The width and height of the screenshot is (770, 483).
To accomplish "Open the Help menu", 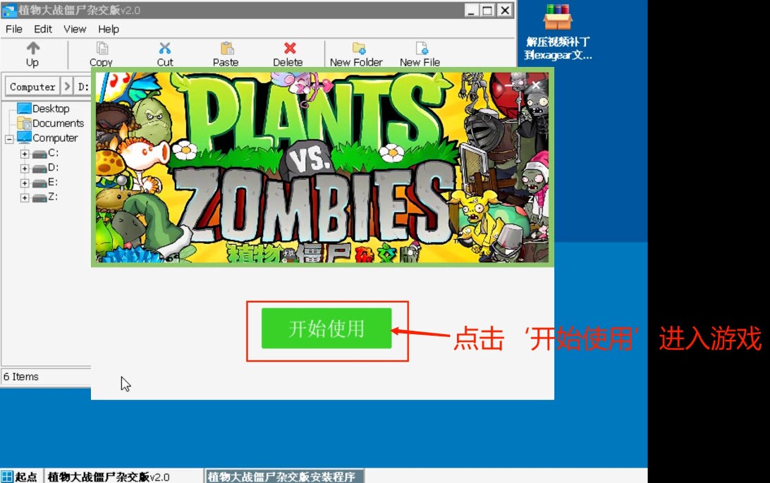I will point(109,29).
